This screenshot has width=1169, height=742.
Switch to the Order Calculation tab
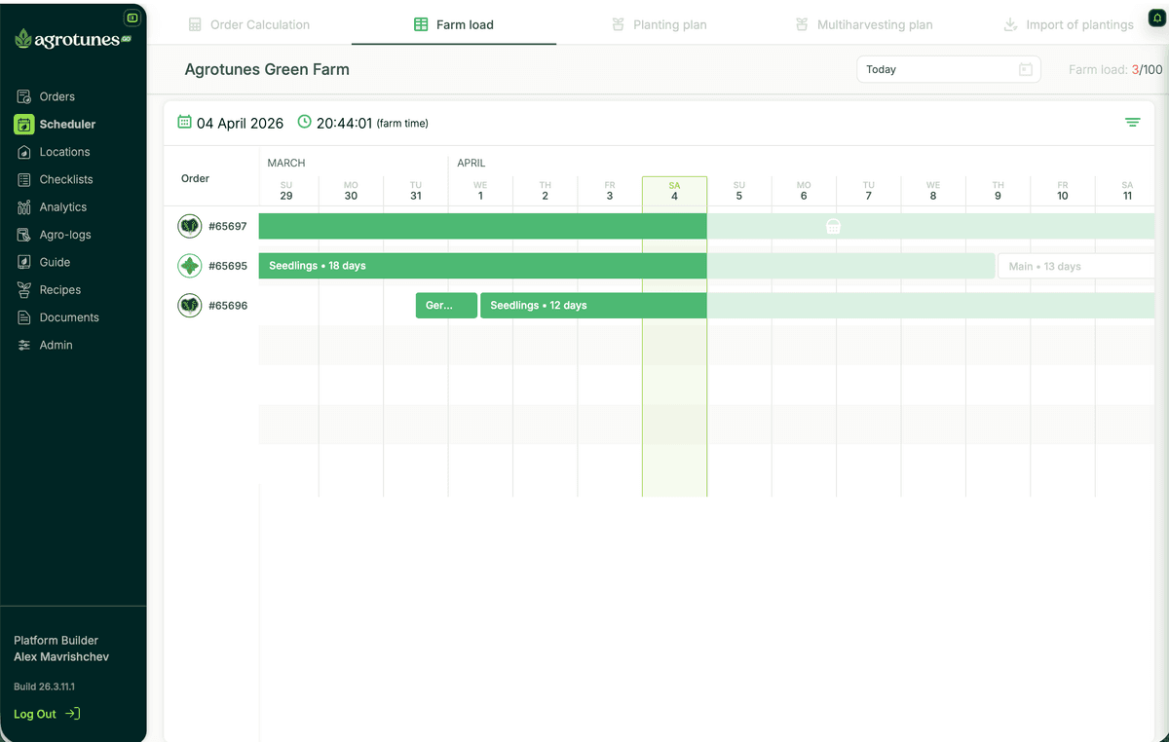tap(249, 25)
